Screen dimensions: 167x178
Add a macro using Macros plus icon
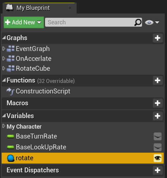(157, 103)
